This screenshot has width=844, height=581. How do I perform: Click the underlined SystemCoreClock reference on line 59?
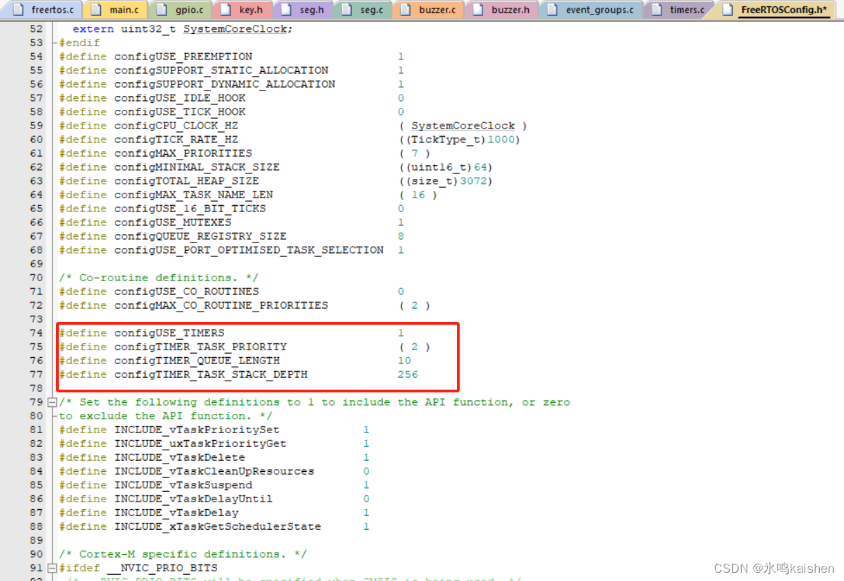point(462,125)
